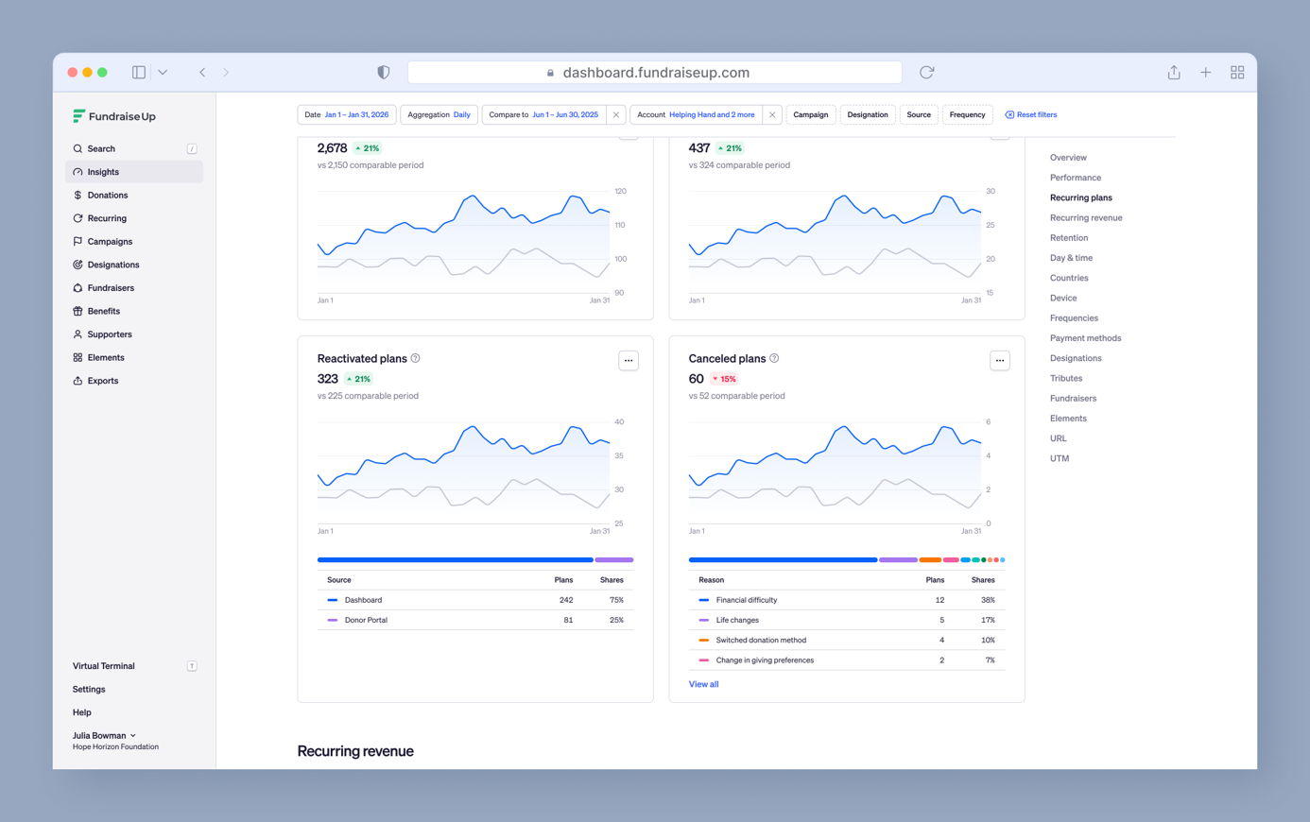Click View all under cancellation reasons
The image size is (1310, 822).
703,684
